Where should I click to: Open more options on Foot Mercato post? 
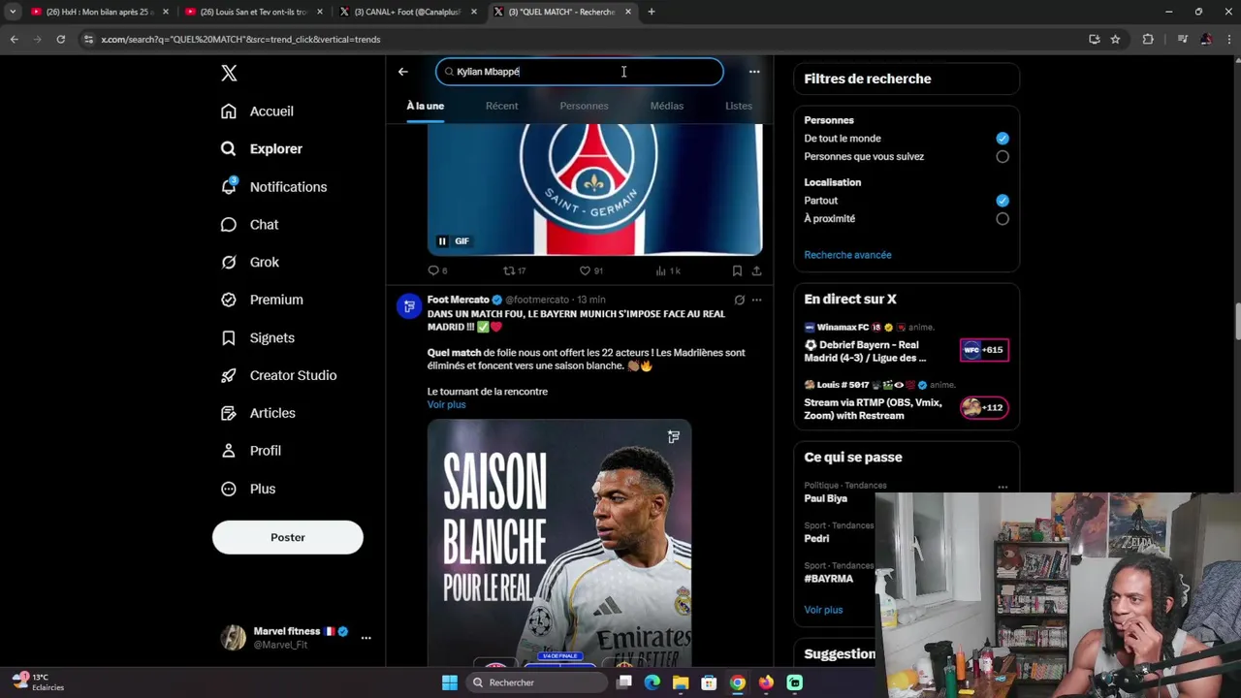coord(756,301)
